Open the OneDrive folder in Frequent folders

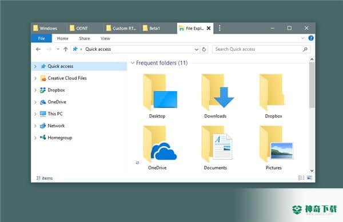(159, 144)
